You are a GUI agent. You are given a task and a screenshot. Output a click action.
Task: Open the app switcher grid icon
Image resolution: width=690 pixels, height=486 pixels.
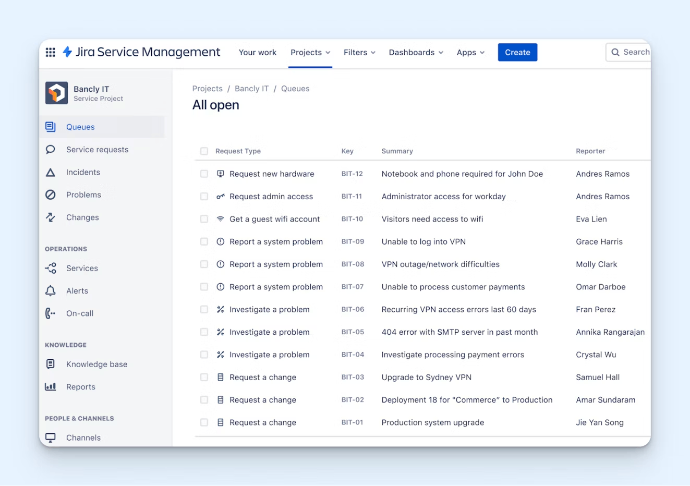[x=51, y=52]
